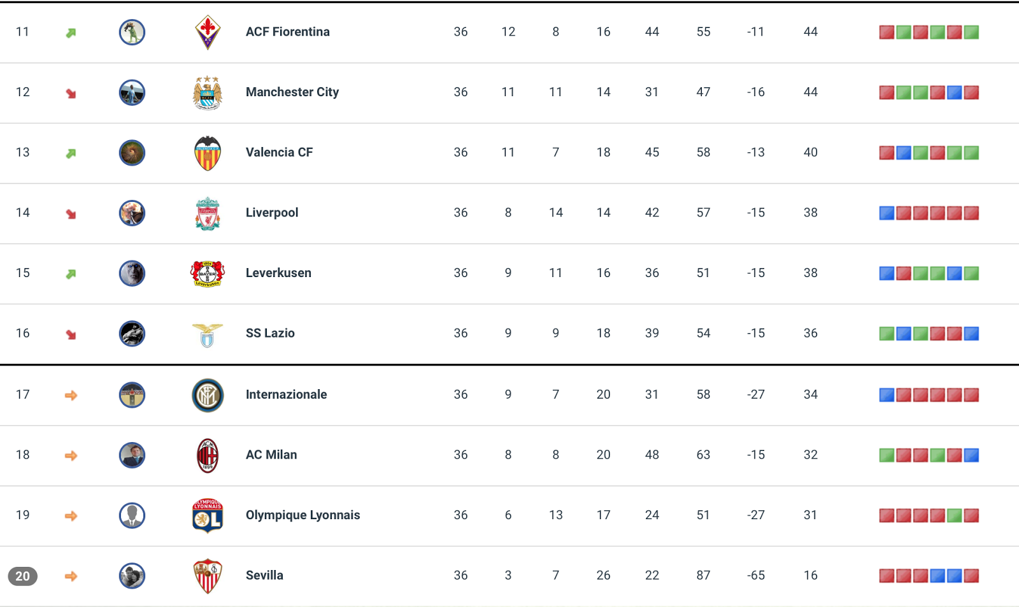The height and width of the screenshot is (607, 1019).
Task: Click the Sevilla club crest
Action: pos(208,576)
